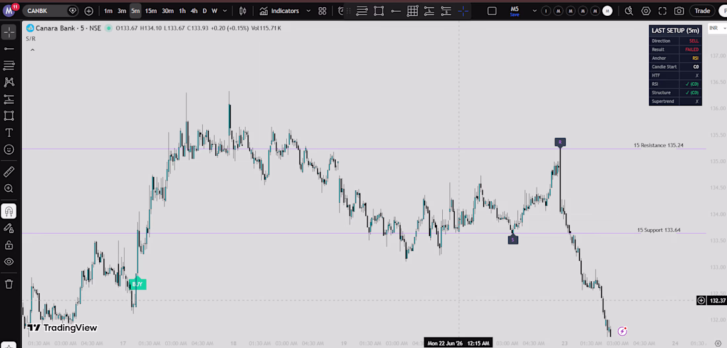Switch to the I layout circle
The height and width of the screenshot is (348, 727).
[x=547, y=11]
